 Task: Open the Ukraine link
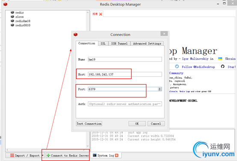click(x=230, y=59)
